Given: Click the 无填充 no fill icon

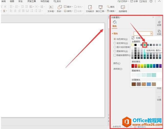Looking at the screenshot, I should coord(133,38).
